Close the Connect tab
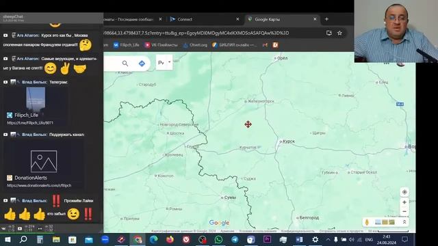Screen dimensions: 438x246 point(237,19)
